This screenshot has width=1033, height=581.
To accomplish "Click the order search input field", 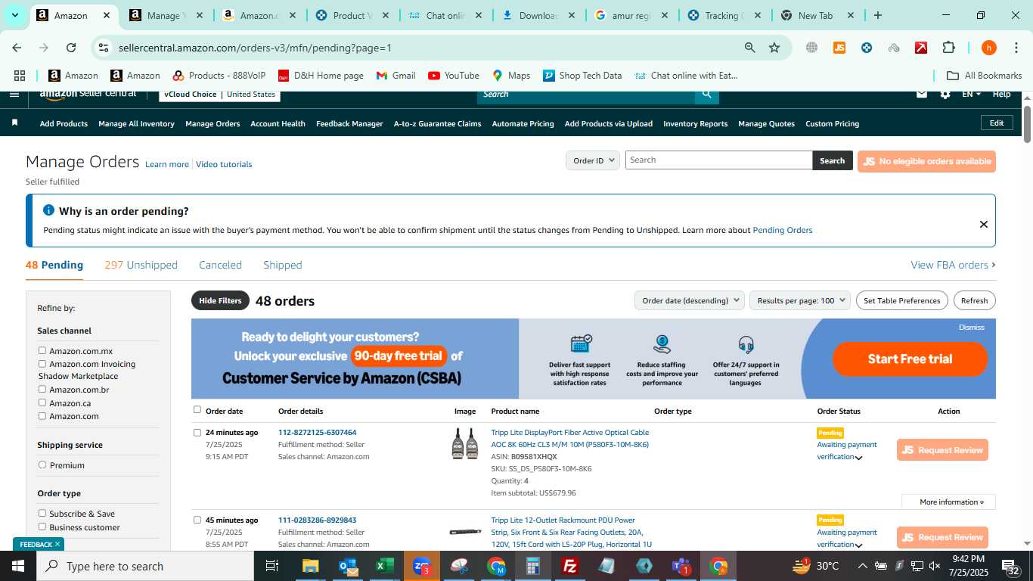I will [718, 160].
